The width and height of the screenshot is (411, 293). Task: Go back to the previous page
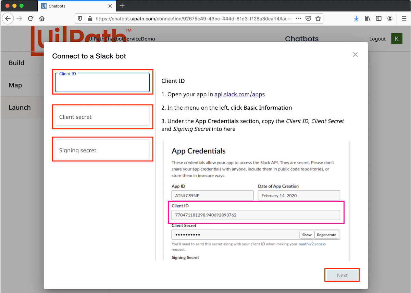pyautogui.click(x=8, y=18)
